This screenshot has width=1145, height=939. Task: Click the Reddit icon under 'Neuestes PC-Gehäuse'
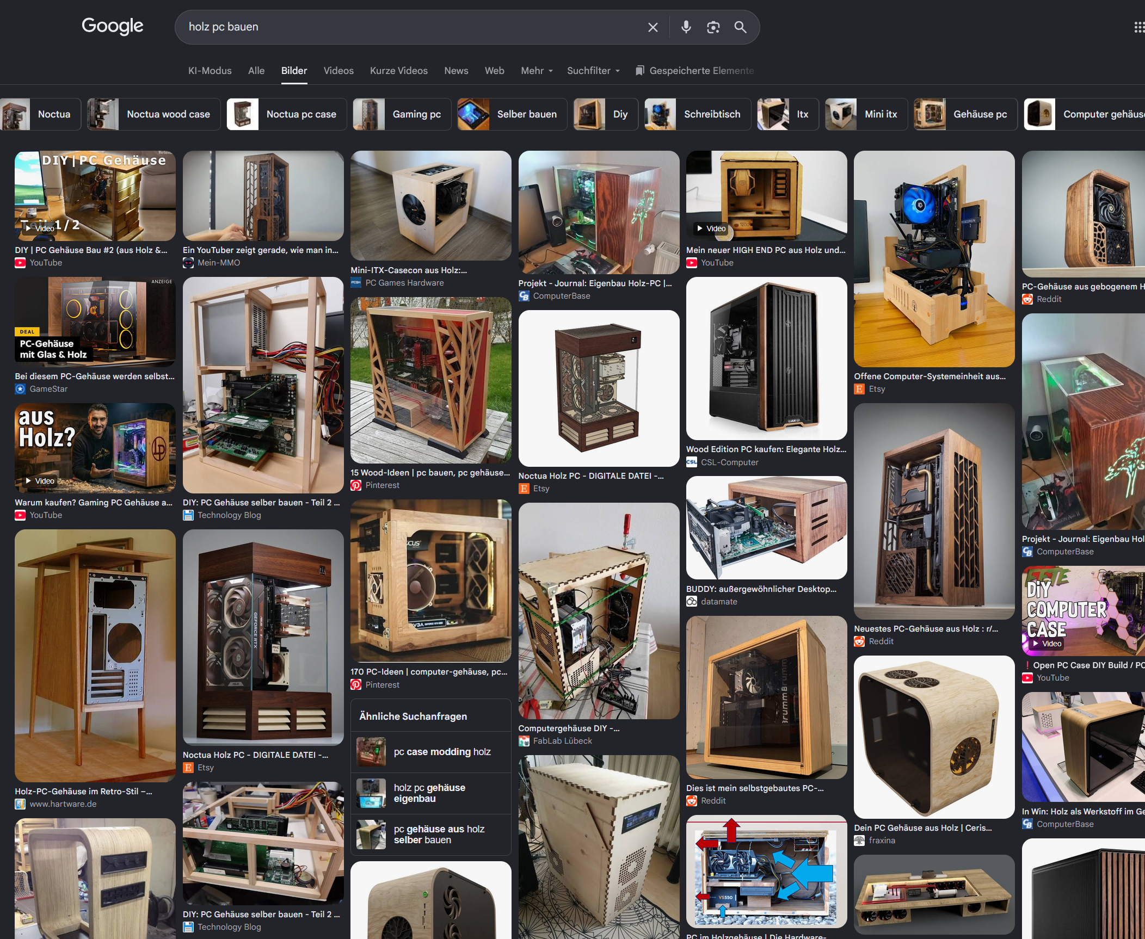(x=859, y=641)
